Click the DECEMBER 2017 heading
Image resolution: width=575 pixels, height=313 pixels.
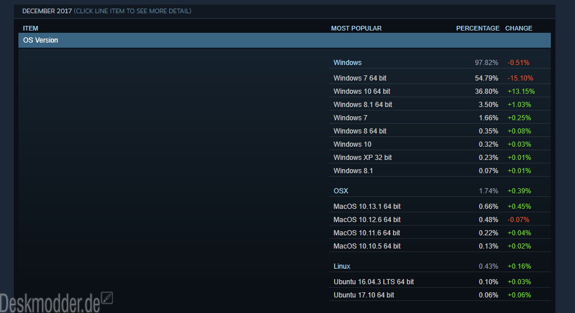47,11
